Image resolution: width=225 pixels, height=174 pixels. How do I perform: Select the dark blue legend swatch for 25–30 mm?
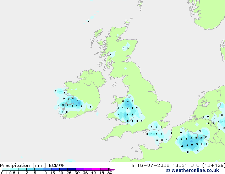(x=72, y=169)
